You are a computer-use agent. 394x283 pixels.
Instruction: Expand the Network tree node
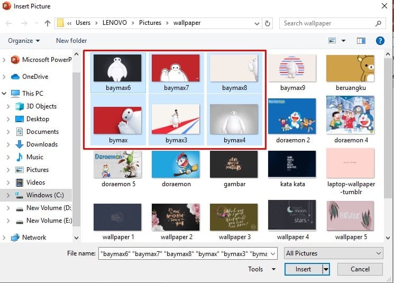point(4,238)
